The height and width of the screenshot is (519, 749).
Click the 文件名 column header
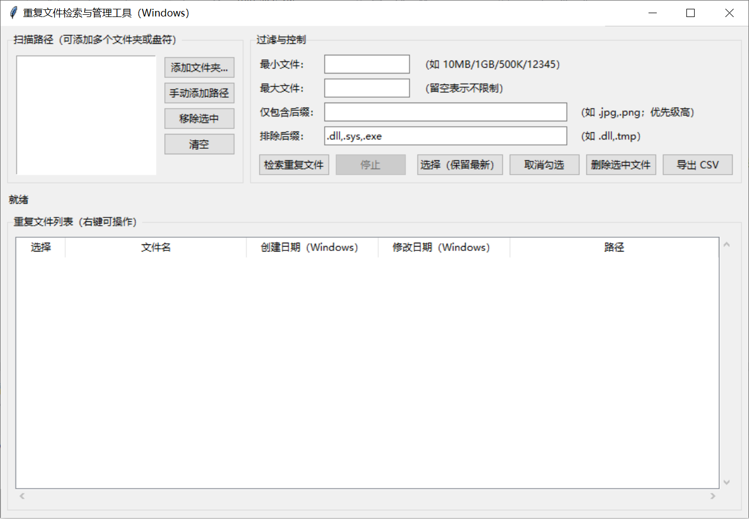point(155,247)
